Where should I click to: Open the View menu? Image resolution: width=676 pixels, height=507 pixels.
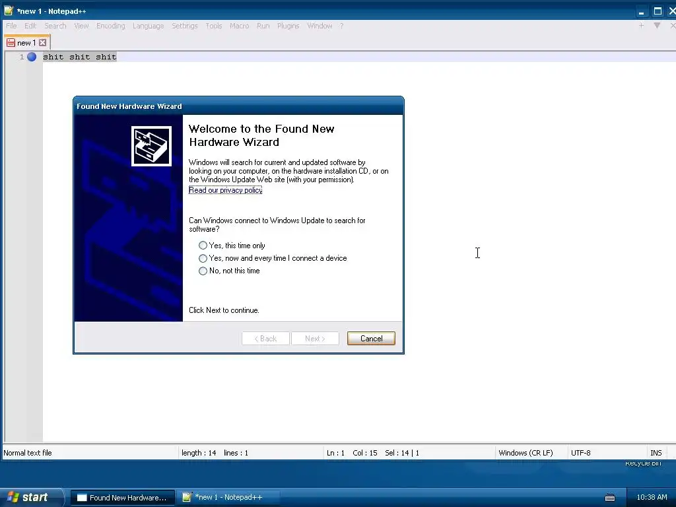(81, 26)
